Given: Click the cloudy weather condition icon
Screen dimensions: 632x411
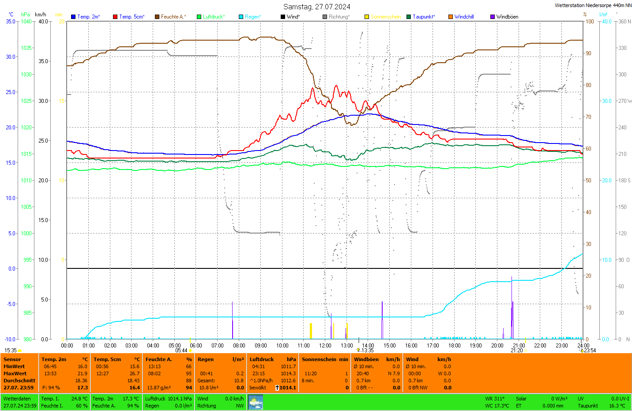Looking at the screenshot, I should 256,402.
